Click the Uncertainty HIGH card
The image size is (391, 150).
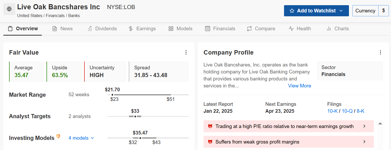[x=105, y=72]
